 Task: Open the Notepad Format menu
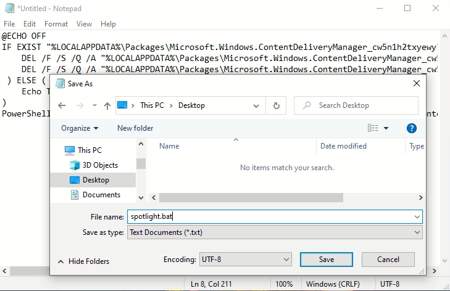pyautogui.click(x=56, y=24)
